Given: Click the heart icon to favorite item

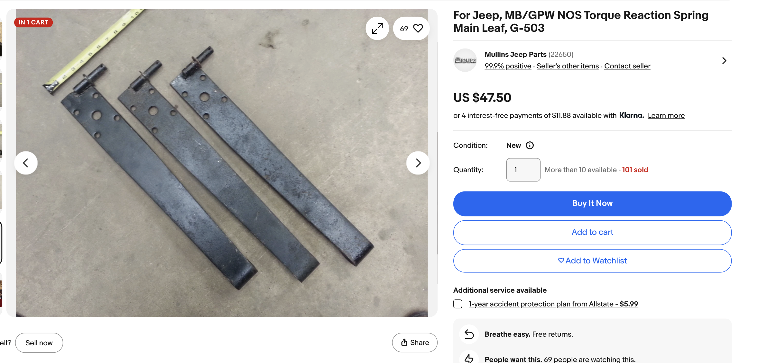Looking at the screenshot, I should [418, 29].
